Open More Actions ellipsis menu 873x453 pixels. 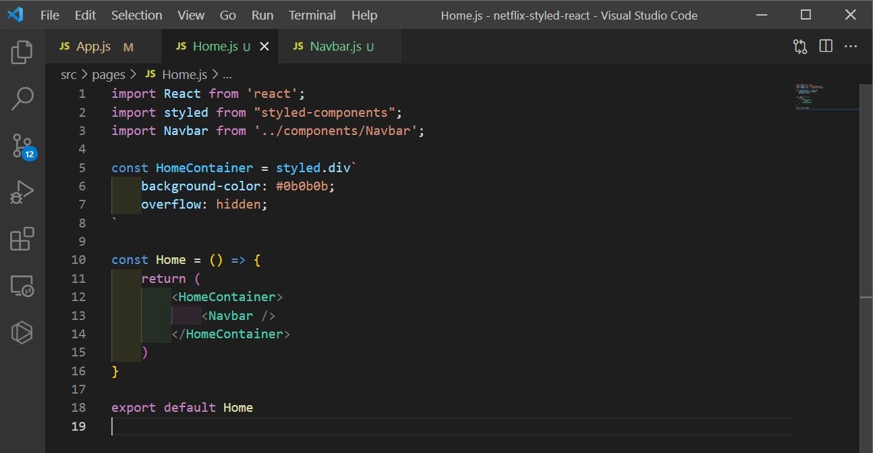click(x=851, y=47)
